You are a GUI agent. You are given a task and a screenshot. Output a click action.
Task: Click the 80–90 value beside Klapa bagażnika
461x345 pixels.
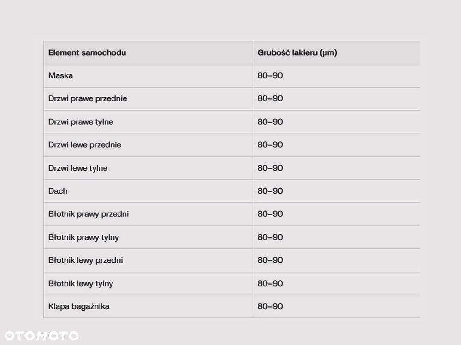(270, 306)
